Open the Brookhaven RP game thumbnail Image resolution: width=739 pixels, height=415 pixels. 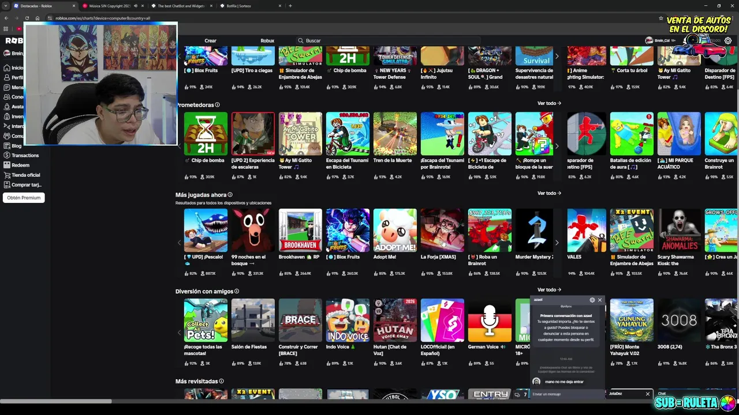[x=300, y=230]
